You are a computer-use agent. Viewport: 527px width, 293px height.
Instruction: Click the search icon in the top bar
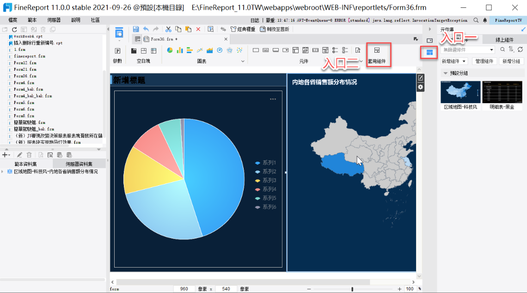tap(476, 20)
